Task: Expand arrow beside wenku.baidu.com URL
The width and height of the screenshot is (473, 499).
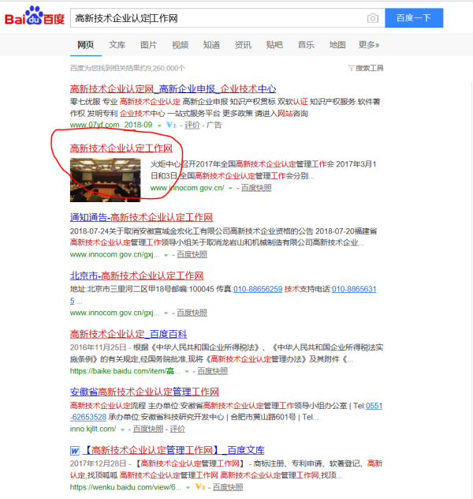Action: [188, 488]
